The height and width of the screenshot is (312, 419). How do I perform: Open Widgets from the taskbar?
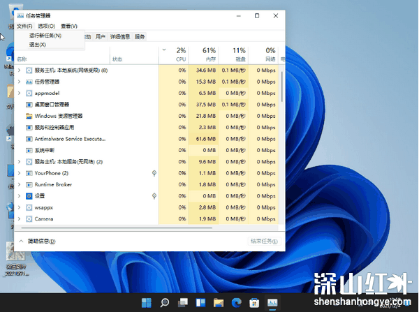[x=200, y=303]
